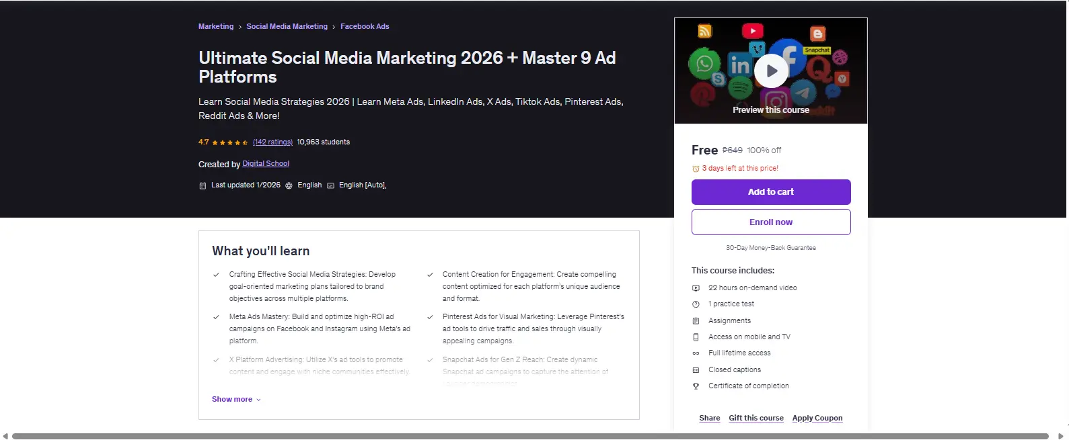Click the captions icon beside English [Auto]
The width and height of the screenshot is (1069, 440).
point(330,185)
